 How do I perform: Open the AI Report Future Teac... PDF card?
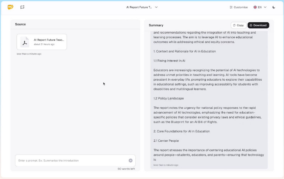[42, 42]
